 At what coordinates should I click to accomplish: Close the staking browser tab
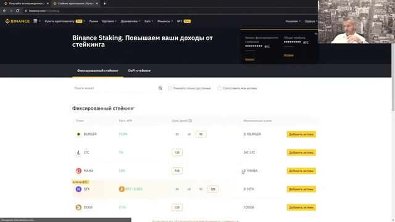click(97, 4)
